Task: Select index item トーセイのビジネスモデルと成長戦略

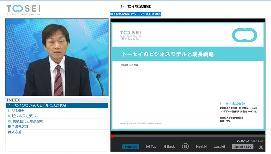Action: [57, 105]
